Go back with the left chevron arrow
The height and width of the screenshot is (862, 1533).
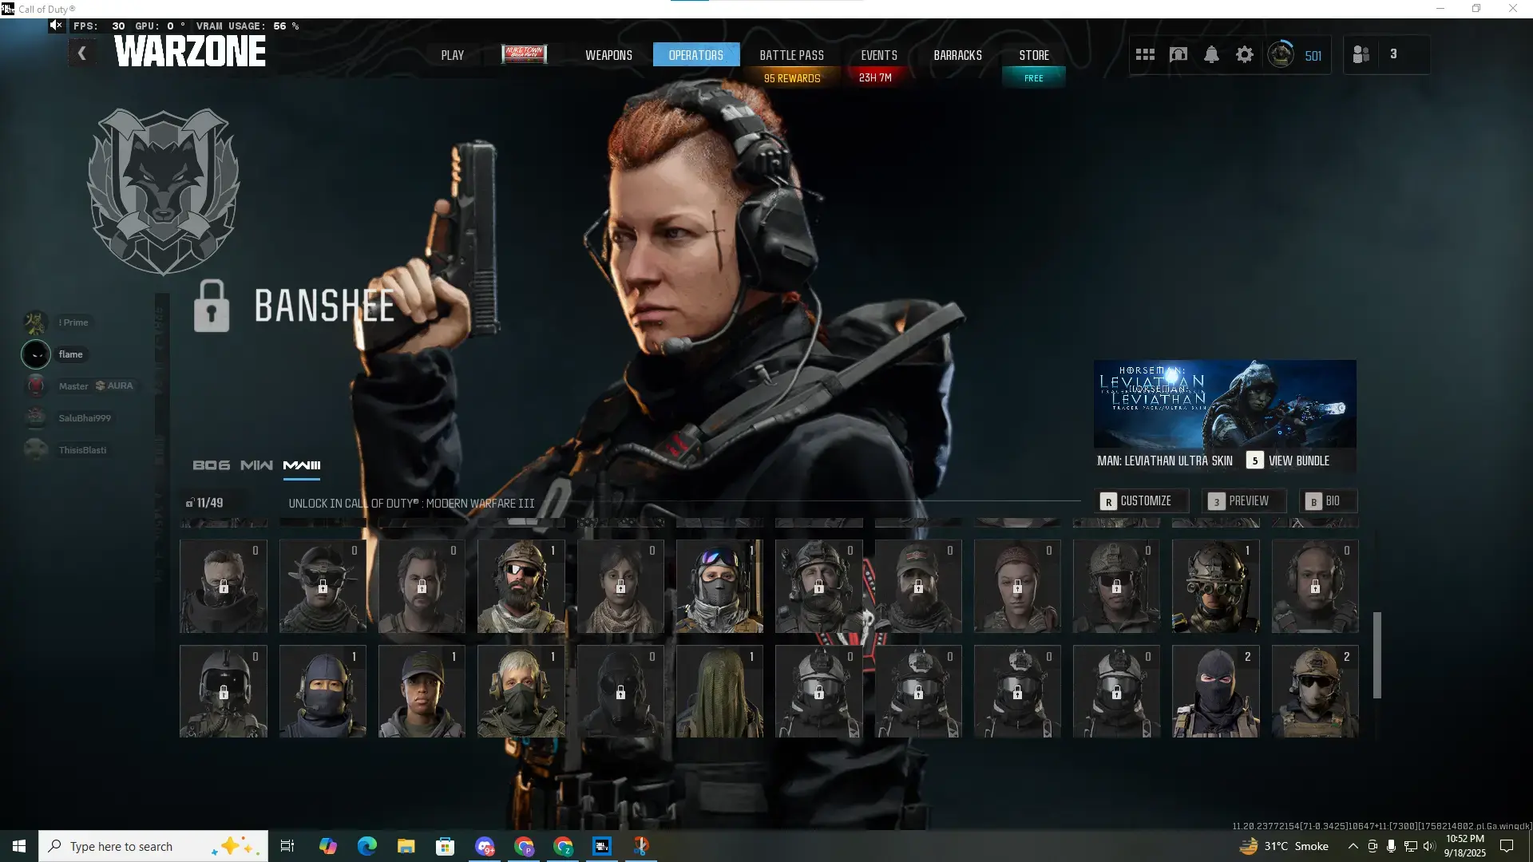coord(81,53)
